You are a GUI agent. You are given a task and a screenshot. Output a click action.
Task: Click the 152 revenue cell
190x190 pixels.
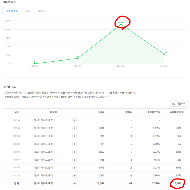(179, 144)
